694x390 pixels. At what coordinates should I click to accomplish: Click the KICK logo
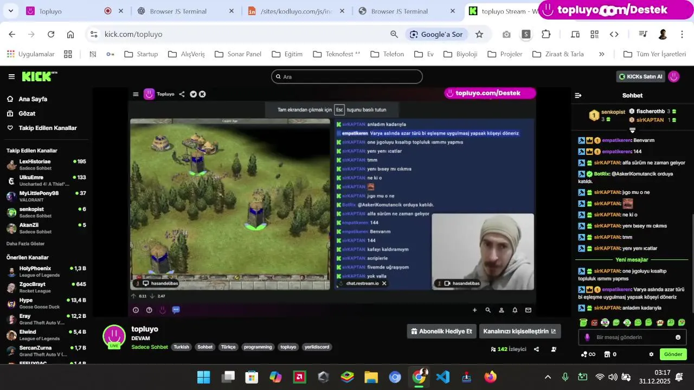[x=40, y=76]
